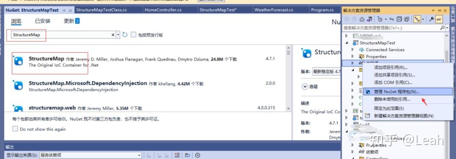
Task: Click the StructureMapTest project icon
Action: click(x=356, y=43)
